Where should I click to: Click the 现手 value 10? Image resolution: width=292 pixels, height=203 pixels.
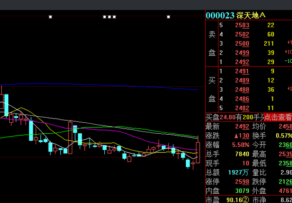click(246, 163)
